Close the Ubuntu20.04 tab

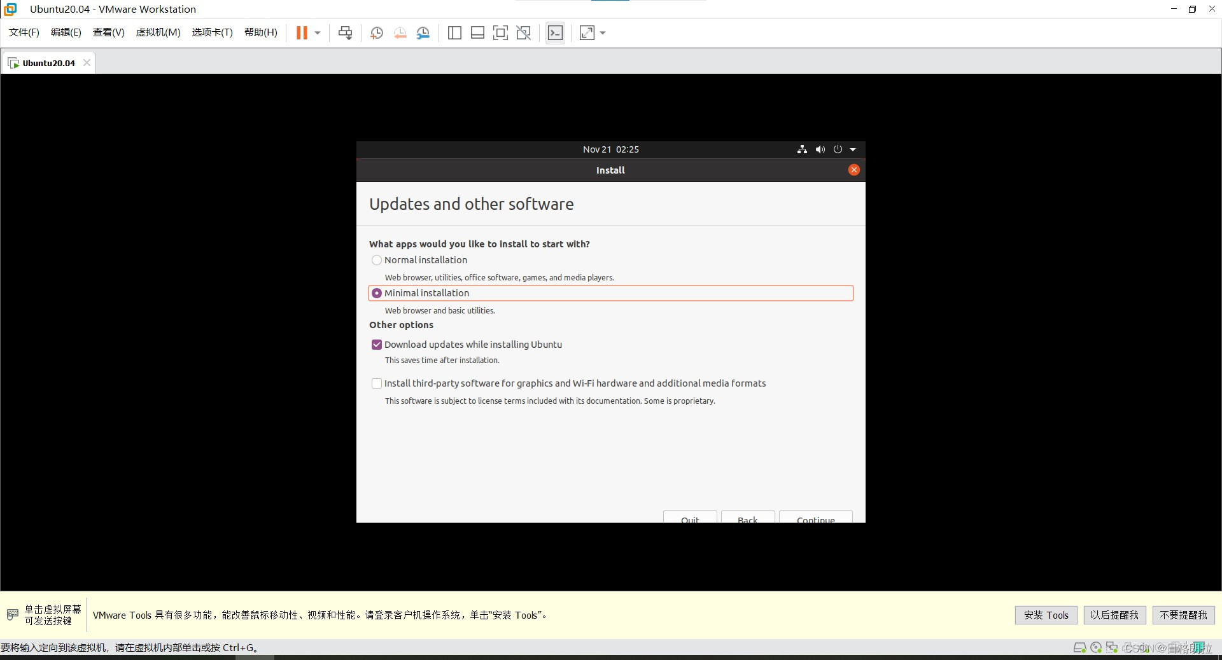click(87, 62)
